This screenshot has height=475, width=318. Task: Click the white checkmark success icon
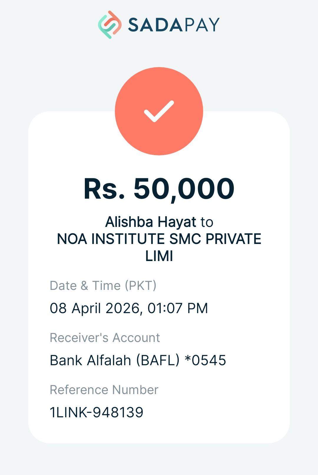click(x=159, y=111)
